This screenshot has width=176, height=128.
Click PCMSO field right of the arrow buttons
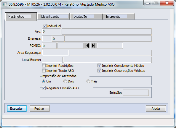(110, 46)
